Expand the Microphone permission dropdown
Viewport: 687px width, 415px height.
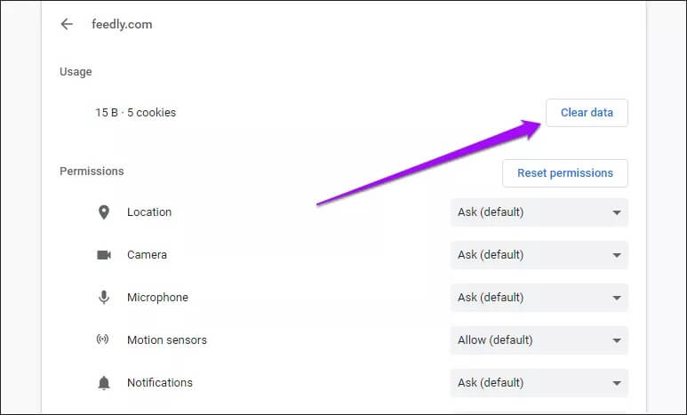pyautogui.click(x=539, y=298)
